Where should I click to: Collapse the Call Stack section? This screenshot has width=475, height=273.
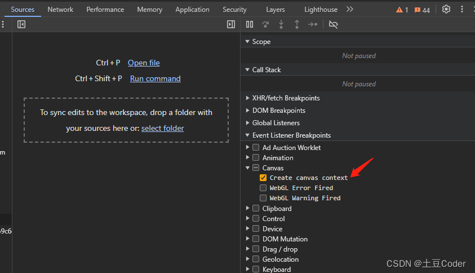coord(247,69)
